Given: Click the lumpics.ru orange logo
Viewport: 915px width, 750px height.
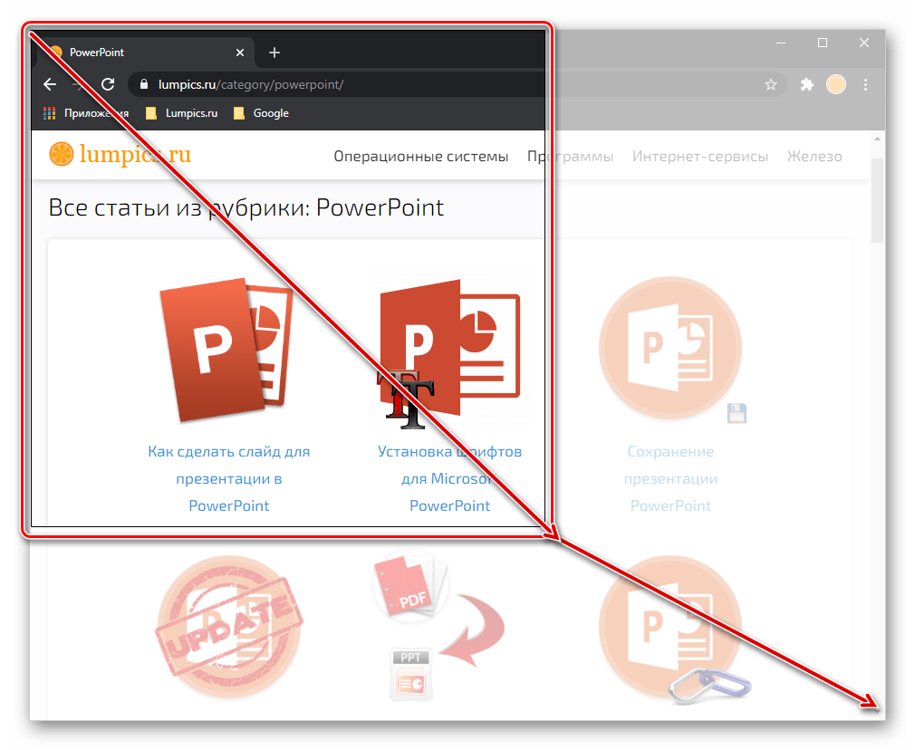Looking at the screenshot, I should 120,155.
